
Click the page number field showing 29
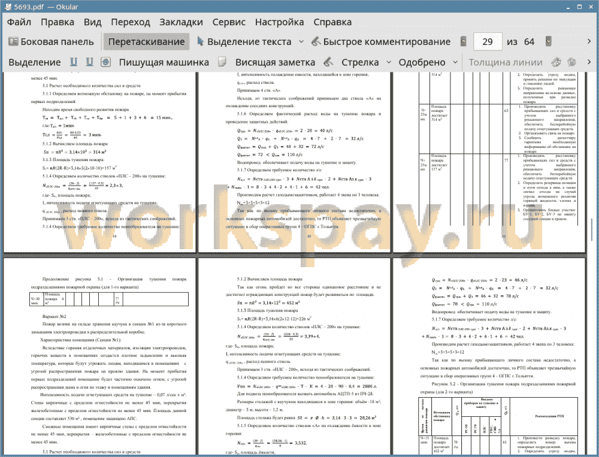click(488, 42)
